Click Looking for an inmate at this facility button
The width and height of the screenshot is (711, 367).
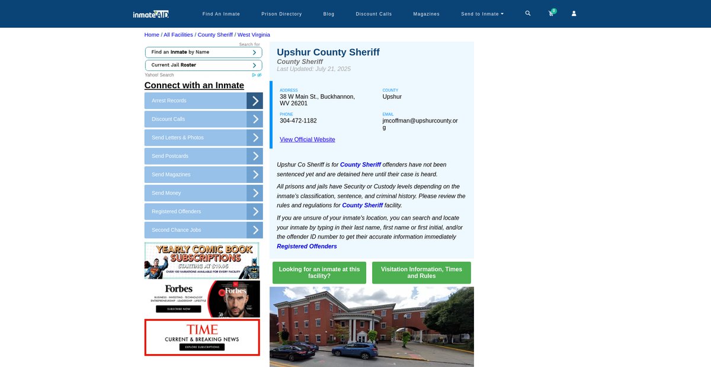(x=319, y=273)
